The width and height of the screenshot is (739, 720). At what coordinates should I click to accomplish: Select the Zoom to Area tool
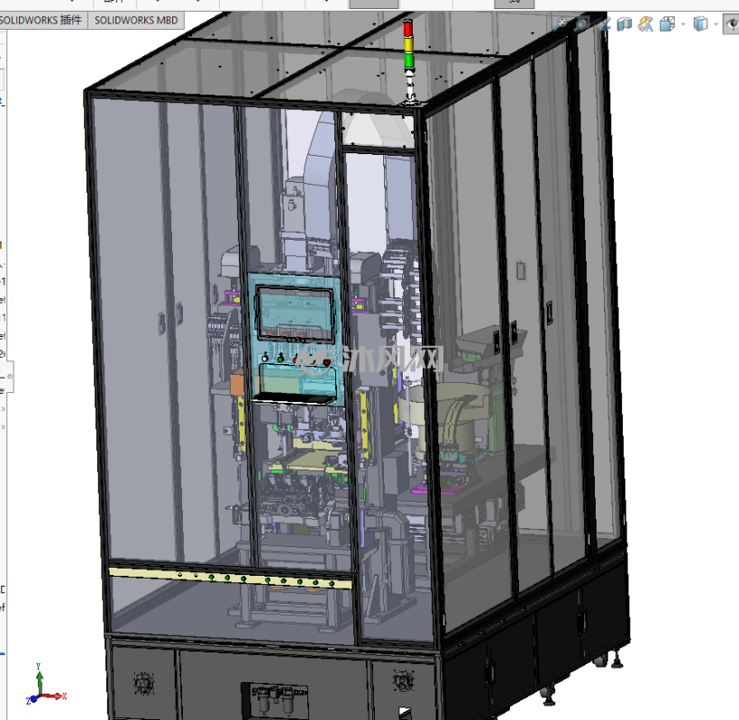tap(582, 23)
